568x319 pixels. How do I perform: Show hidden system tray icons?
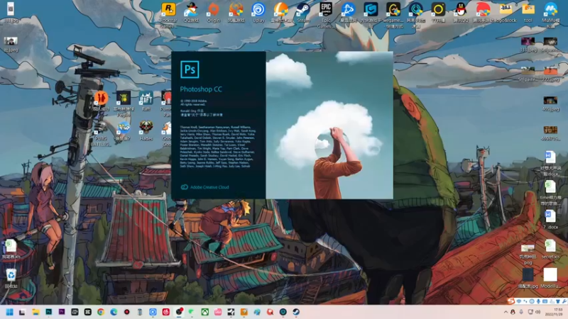tap(506, 312)
